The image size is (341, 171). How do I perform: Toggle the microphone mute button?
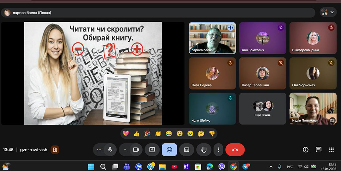(110, 150)
